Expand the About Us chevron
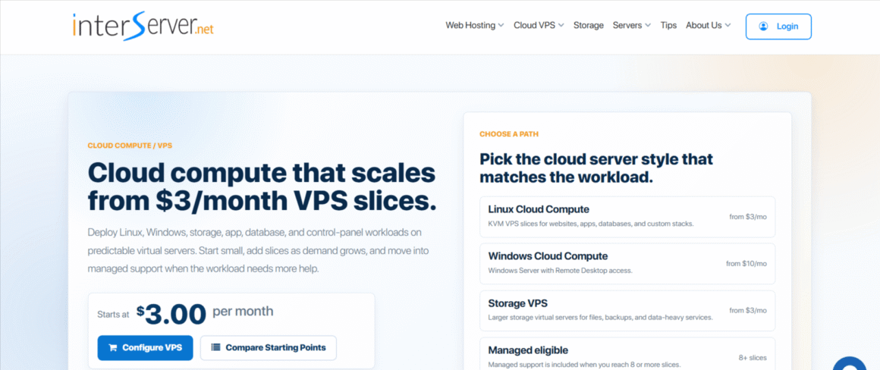Image resolution: width=880 pixels, height=370 pixels. click(728, 25)
